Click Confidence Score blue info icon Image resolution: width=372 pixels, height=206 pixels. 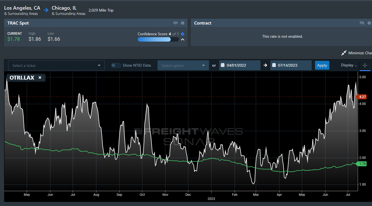point(183,34)
